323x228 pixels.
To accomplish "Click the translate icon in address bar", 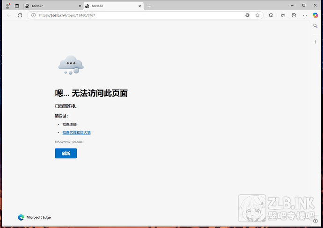I will coord(247,15).
